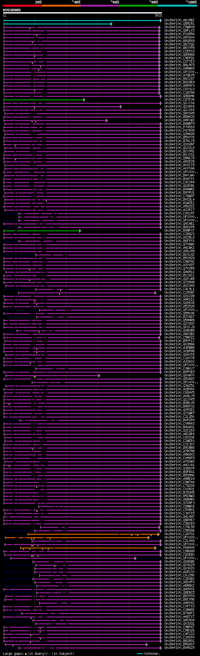200x656 pixels.
Task: Select label UniRef100_B0CDL4
Action: [x=179, y=200]
